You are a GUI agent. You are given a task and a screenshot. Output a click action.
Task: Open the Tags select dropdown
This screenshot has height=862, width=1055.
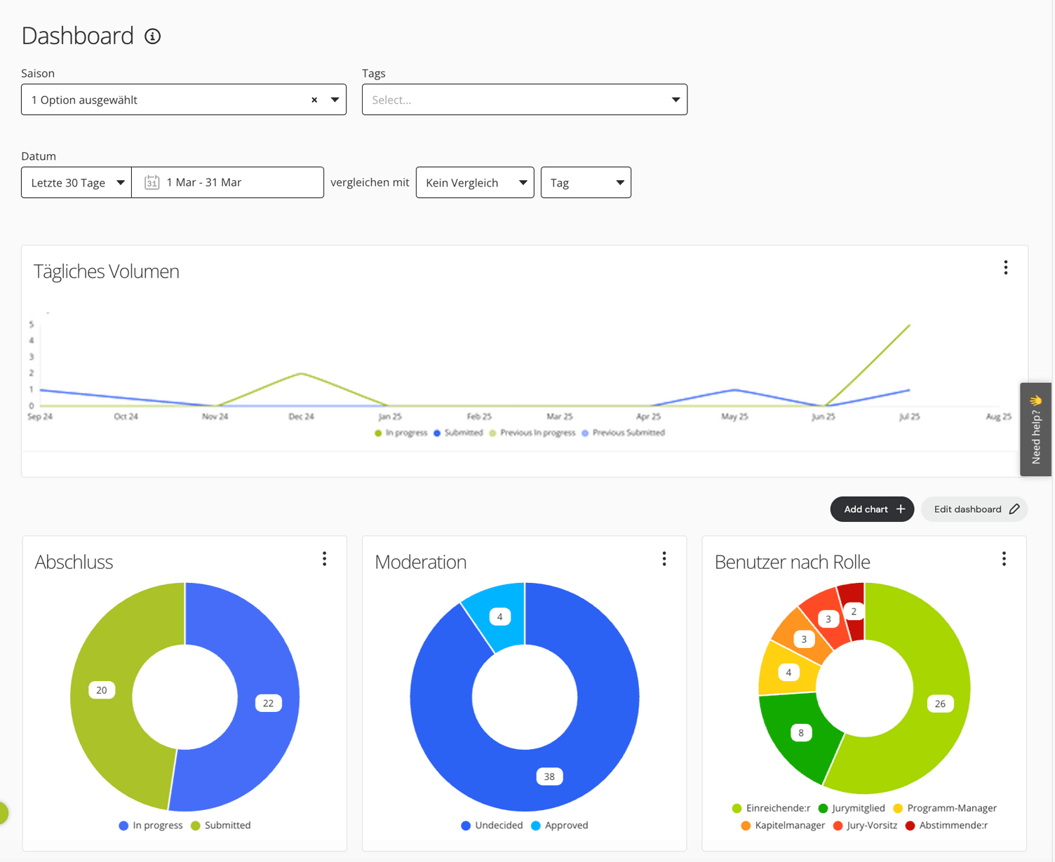524,100
